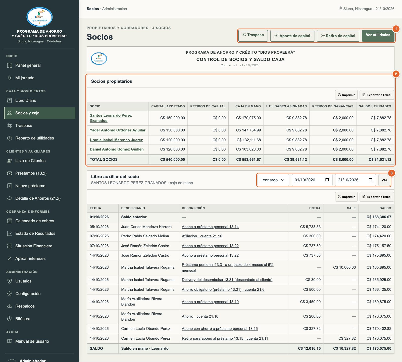This screenshot has width=402, height=362.
Task: Select the Calendario de cobros calendar icon
Action: pyautogui.click(x=10, y=221)
